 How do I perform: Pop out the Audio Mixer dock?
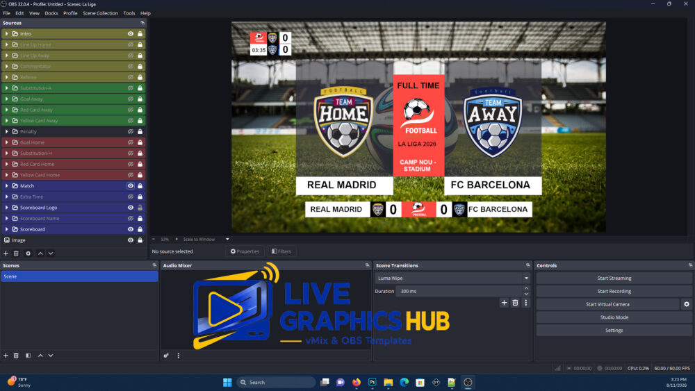(367, 265)
